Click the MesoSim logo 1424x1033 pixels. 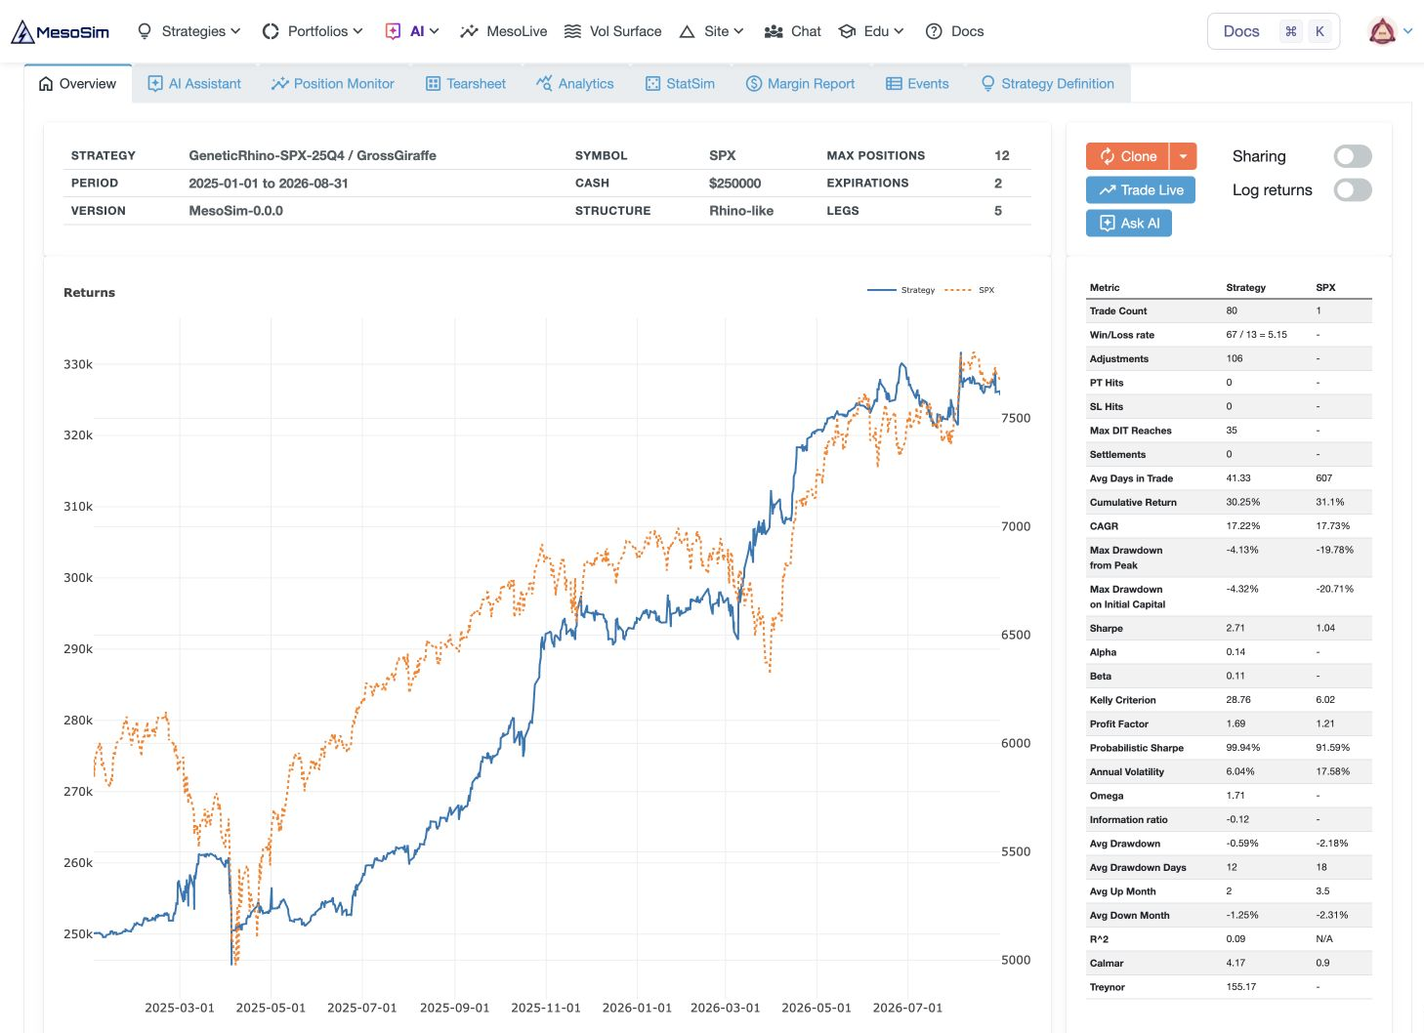coord(61,31)
